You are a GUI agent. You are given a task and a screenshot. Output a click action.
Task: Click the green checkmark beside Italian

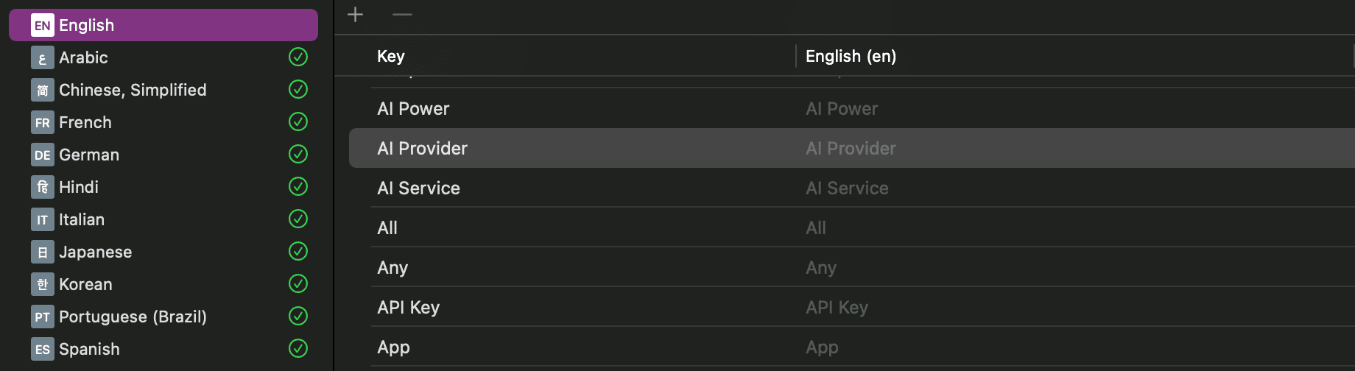(x=298, y=219)
